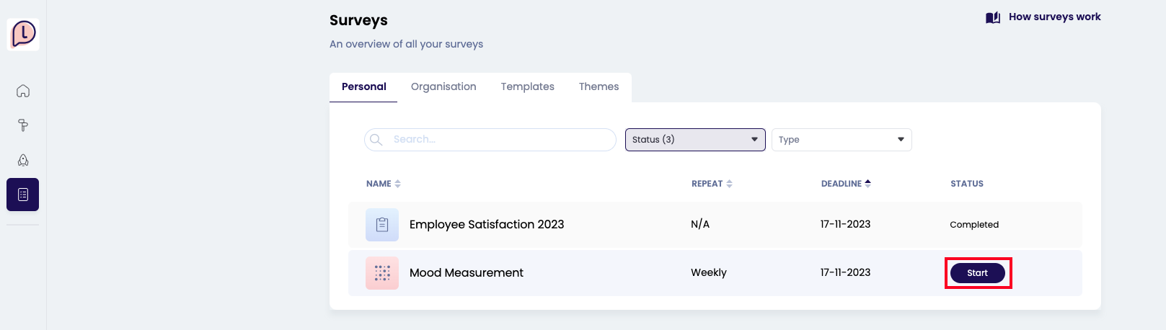This screenshot has height=330, width=1166.
Task: Start the Mood Measurement survey
Action: pyautogui.click(x=977, y=273)
